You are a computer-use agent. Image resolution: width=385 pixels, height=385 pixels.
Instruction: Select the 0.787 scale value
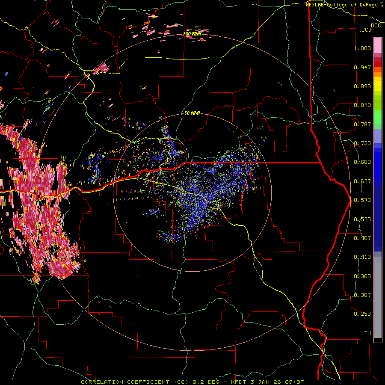(x=362, y=124)
